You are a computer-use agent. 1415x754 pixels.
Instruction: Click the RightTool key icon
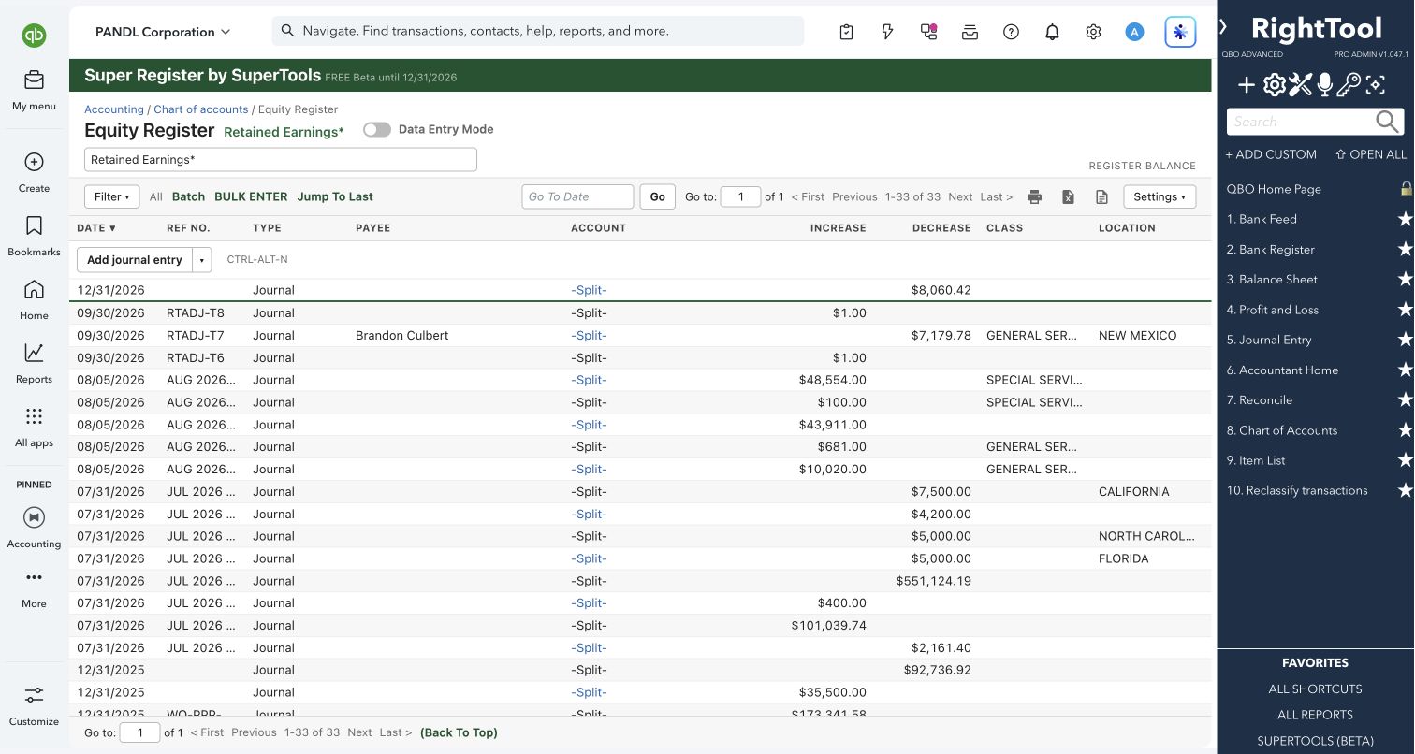point(1349,86)
